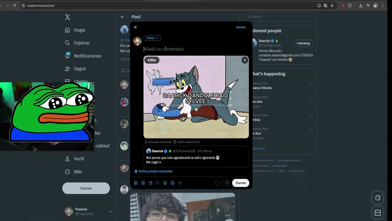The width and height of the screenshot is (392, 221).
Task: Publish using the Correo button in dialog
Action: [x=241, y=183]
